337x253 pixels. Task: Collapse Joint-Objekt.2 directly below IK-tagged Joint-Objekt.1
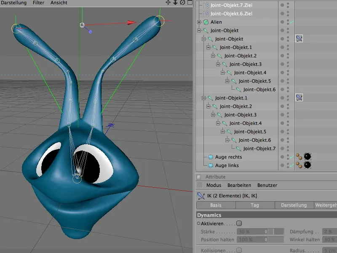click(209, 106)
